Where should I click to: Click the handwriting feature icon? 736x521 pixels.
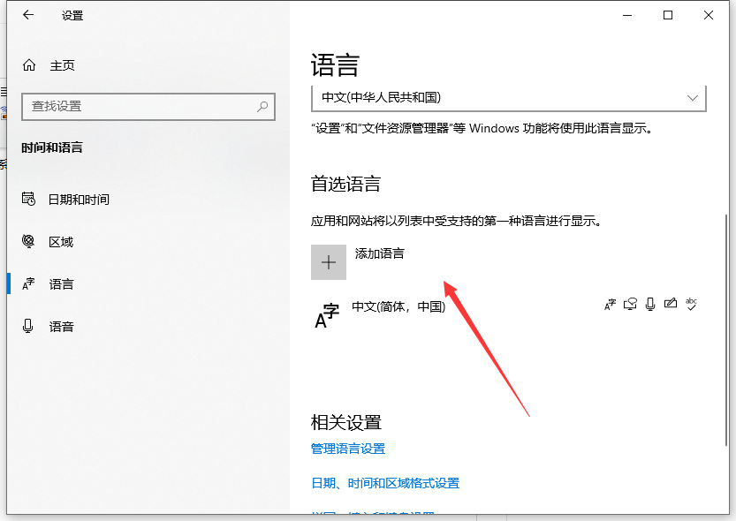coord(671,305)
